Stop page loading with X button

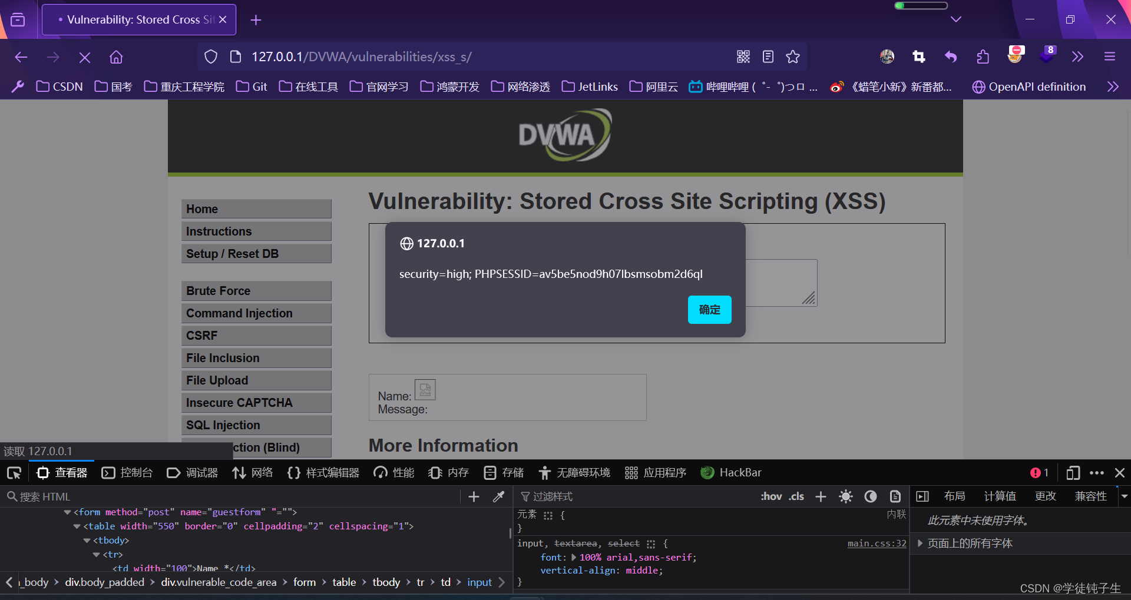(84, 57)
